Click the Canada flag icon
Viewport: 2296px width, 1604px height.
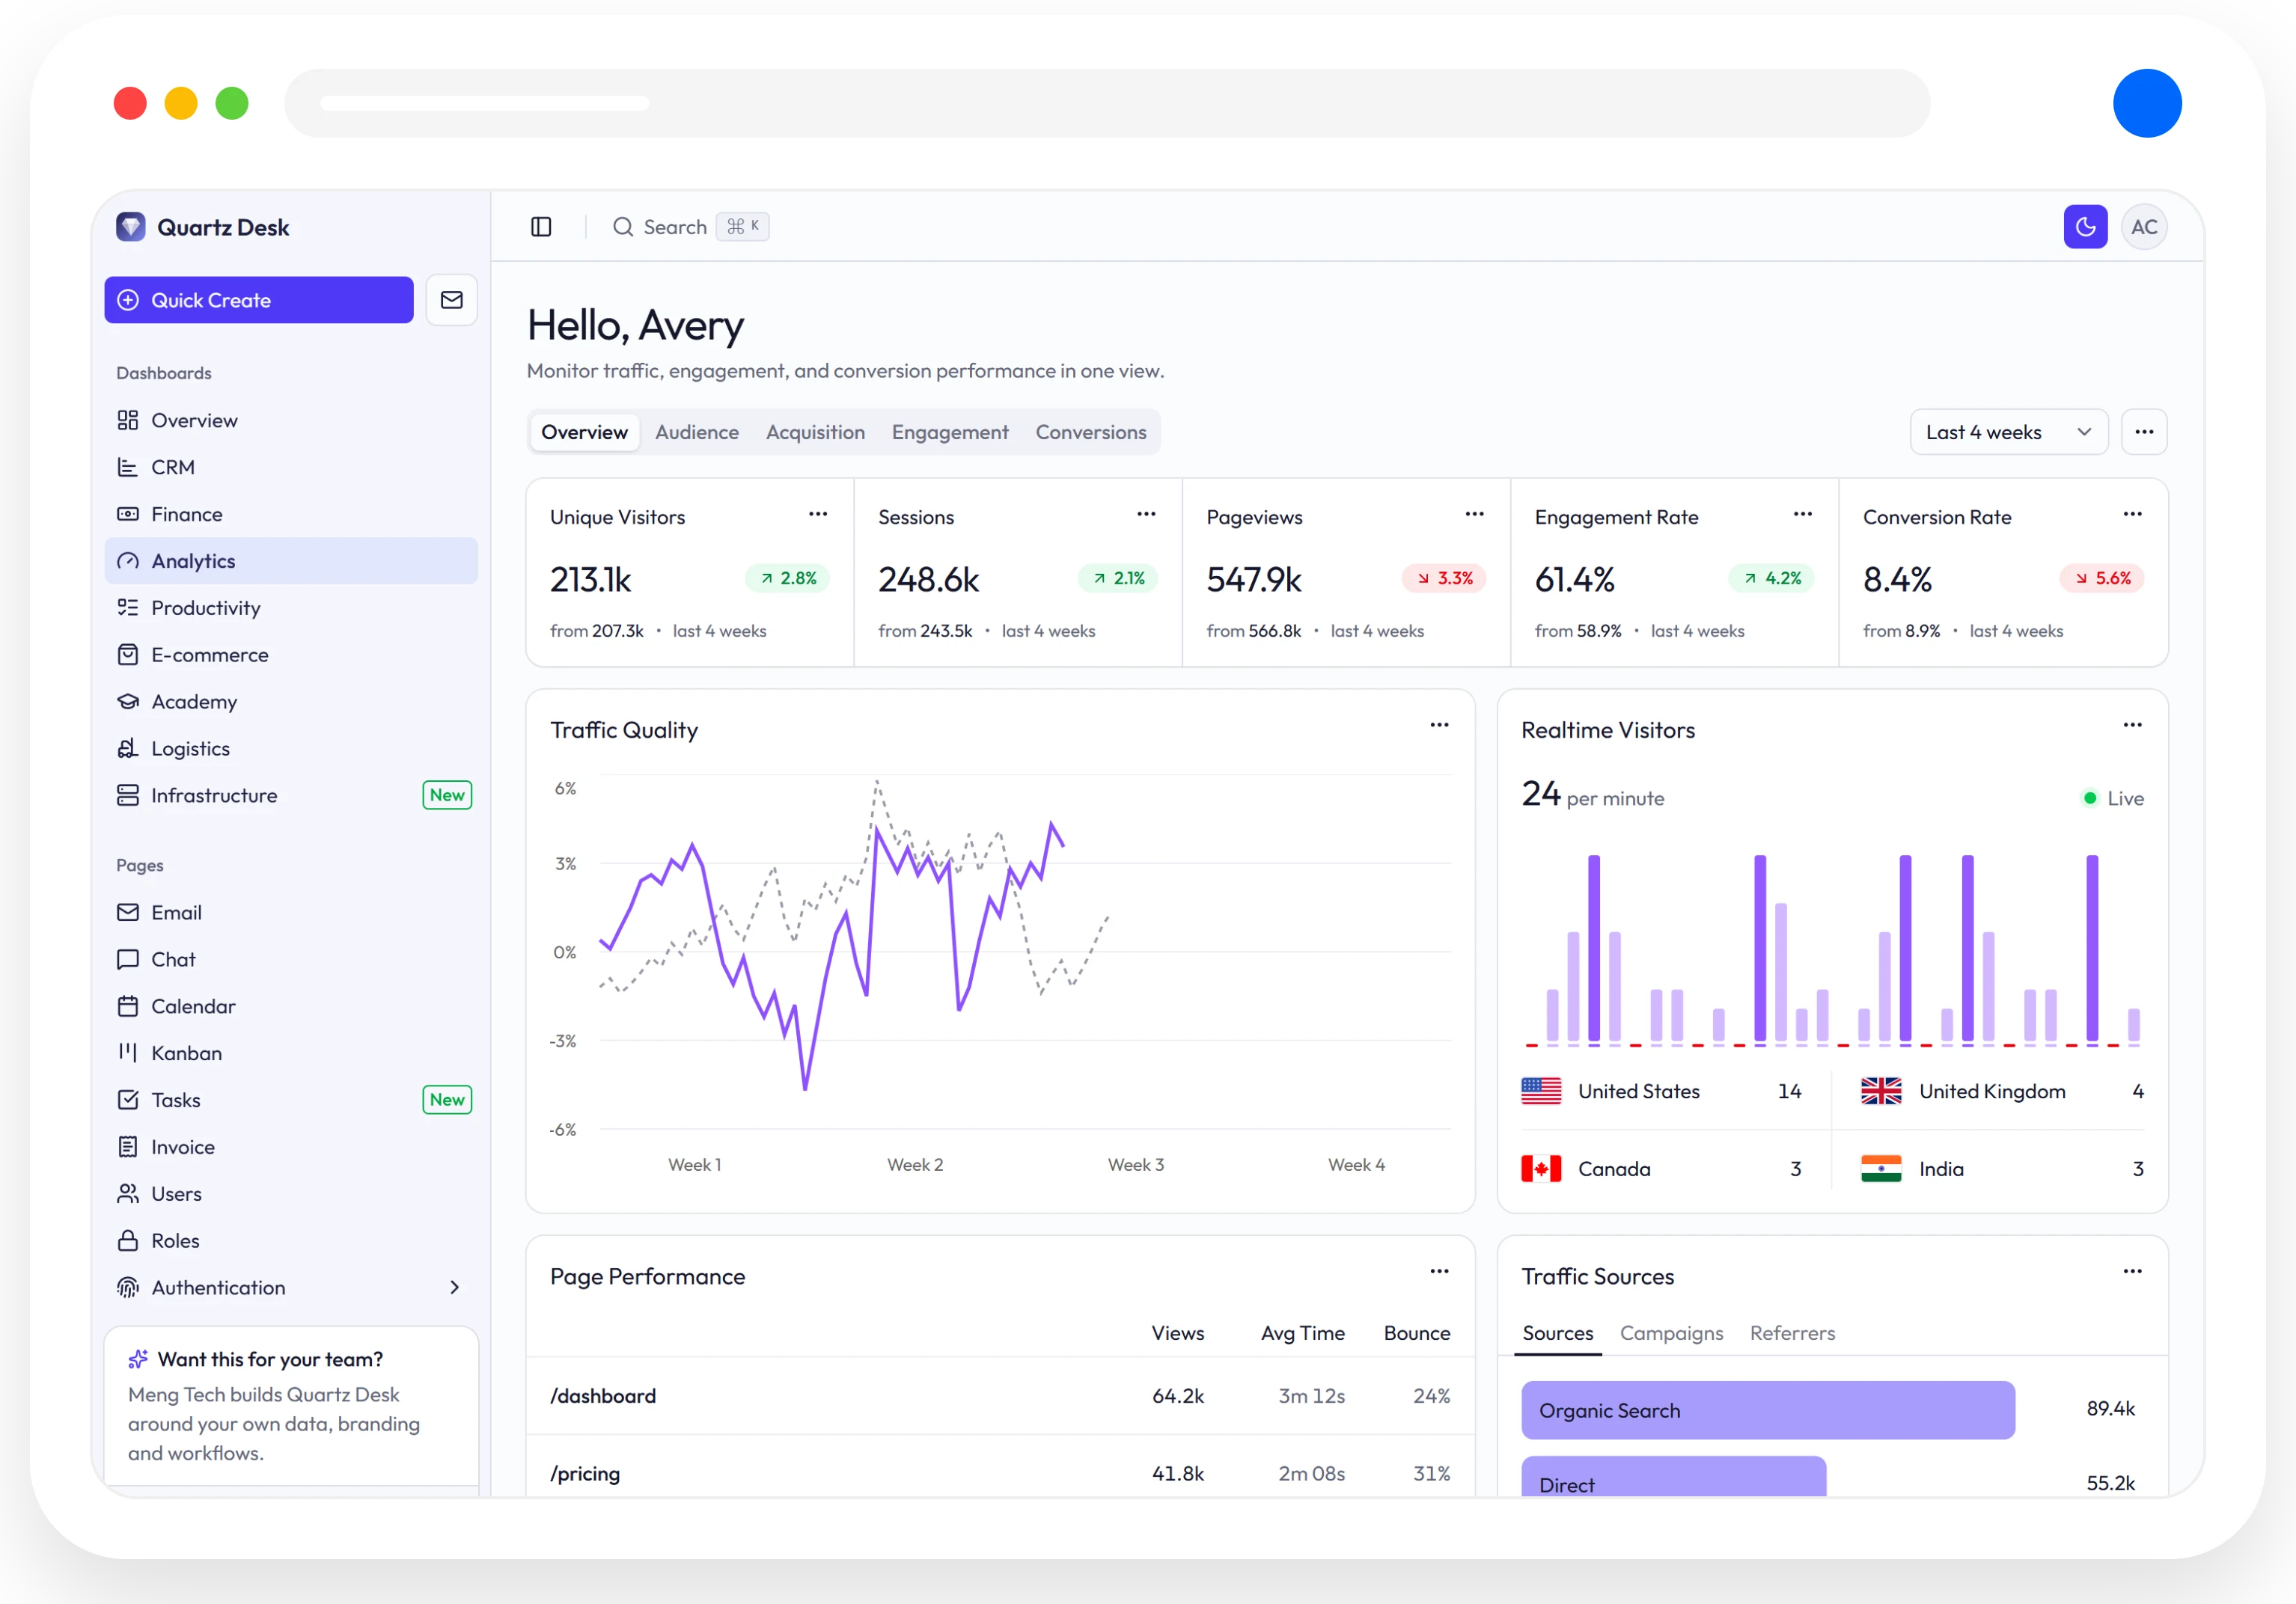tap(1541, 1169)
